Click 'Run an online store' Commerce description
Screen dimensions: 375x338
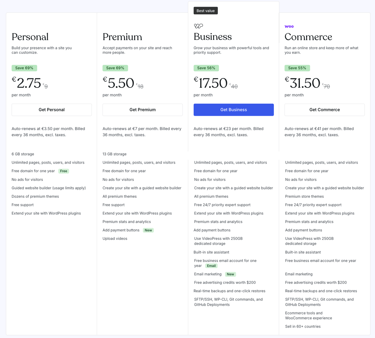coord(322,50)
